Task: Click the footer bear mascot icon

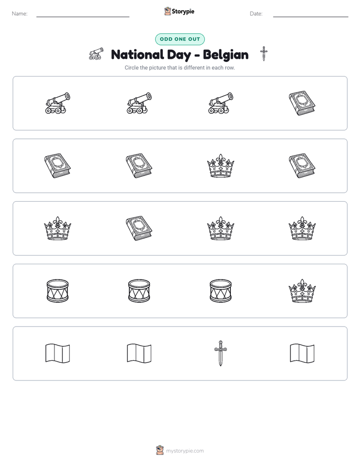Action: [160, 450]
